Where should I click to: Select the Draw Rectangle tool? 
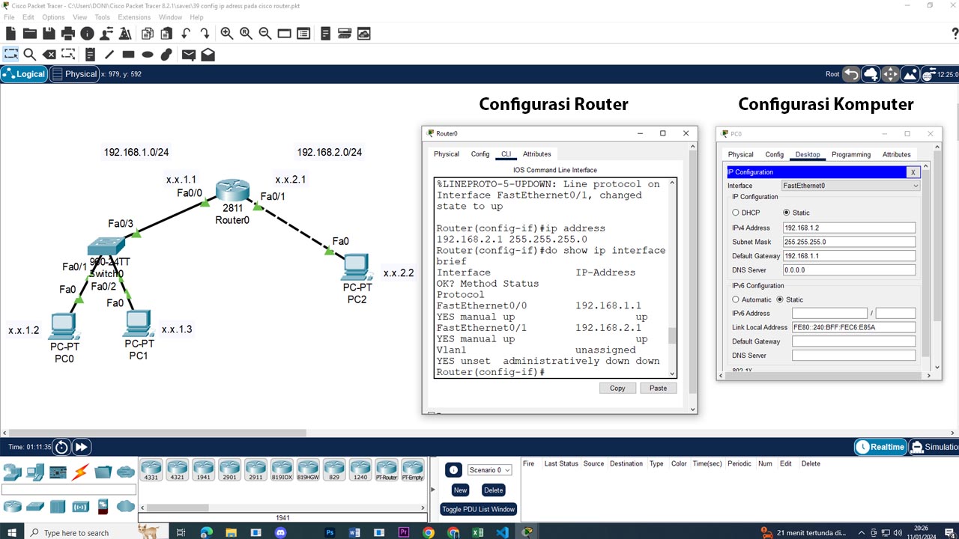click(x=128, y=54)
